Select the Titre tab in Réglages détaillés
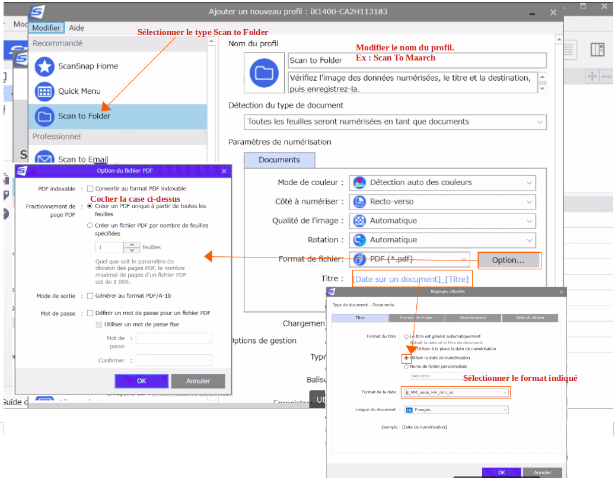The height and width of the screenshot is (480, 615). 359,318
